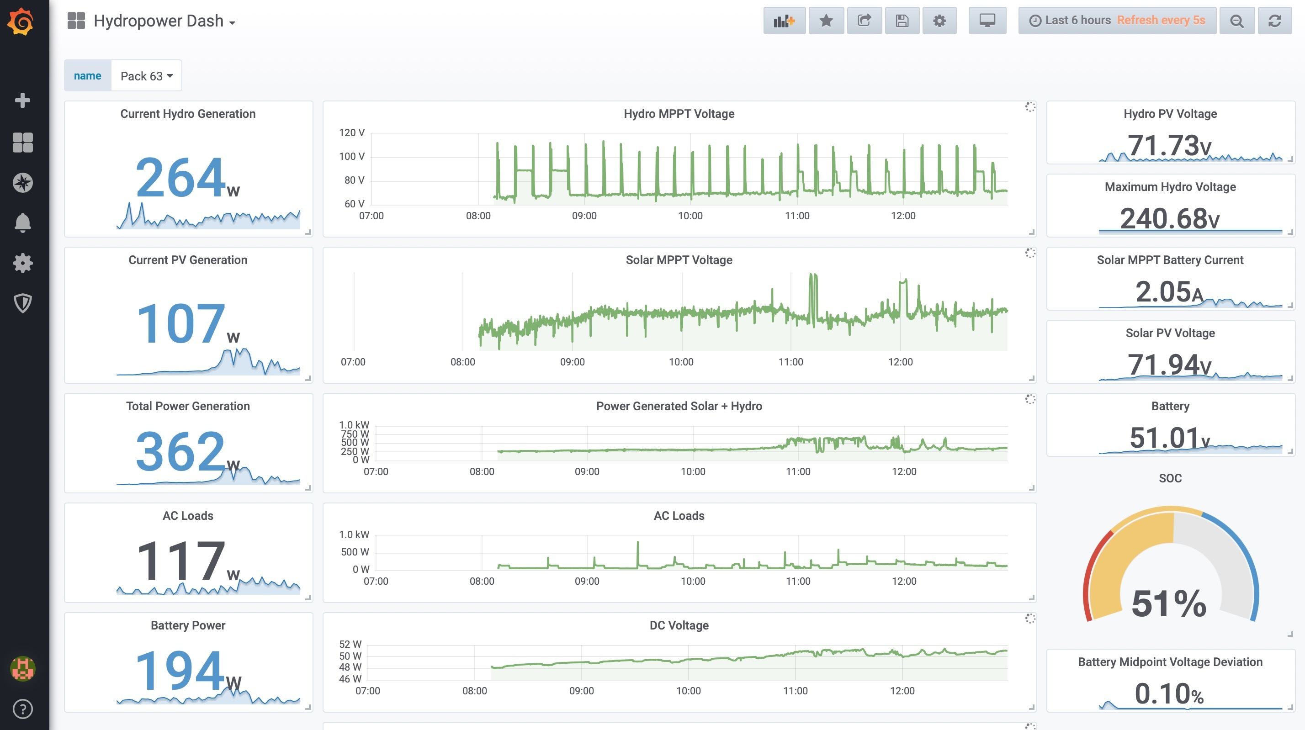Click the Grafana logo home icon
Screen dimensions: 1305x730
21,21
